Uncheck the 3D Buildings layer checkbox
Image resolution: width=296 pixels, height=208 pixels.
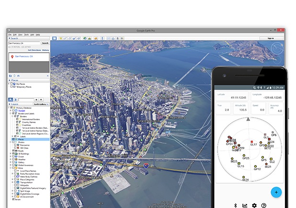(x=13, y=154)
